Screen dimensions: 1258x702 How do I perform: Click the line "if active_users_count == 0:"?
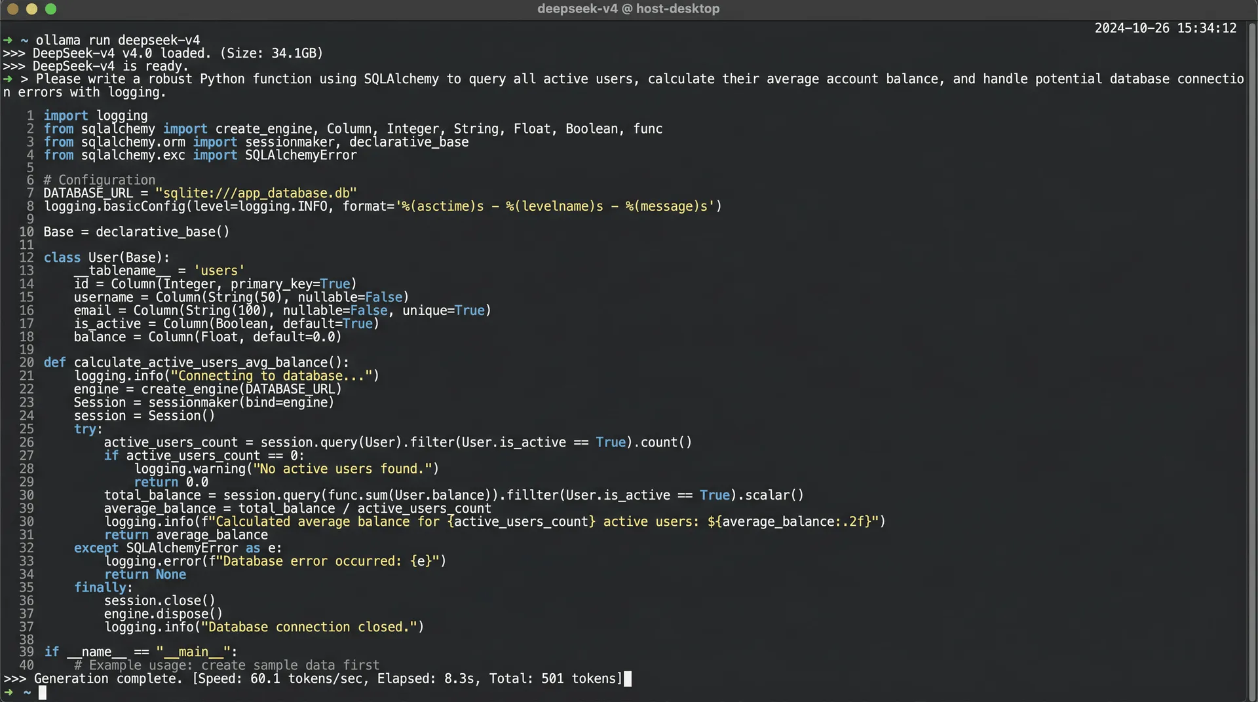[204, 456]
